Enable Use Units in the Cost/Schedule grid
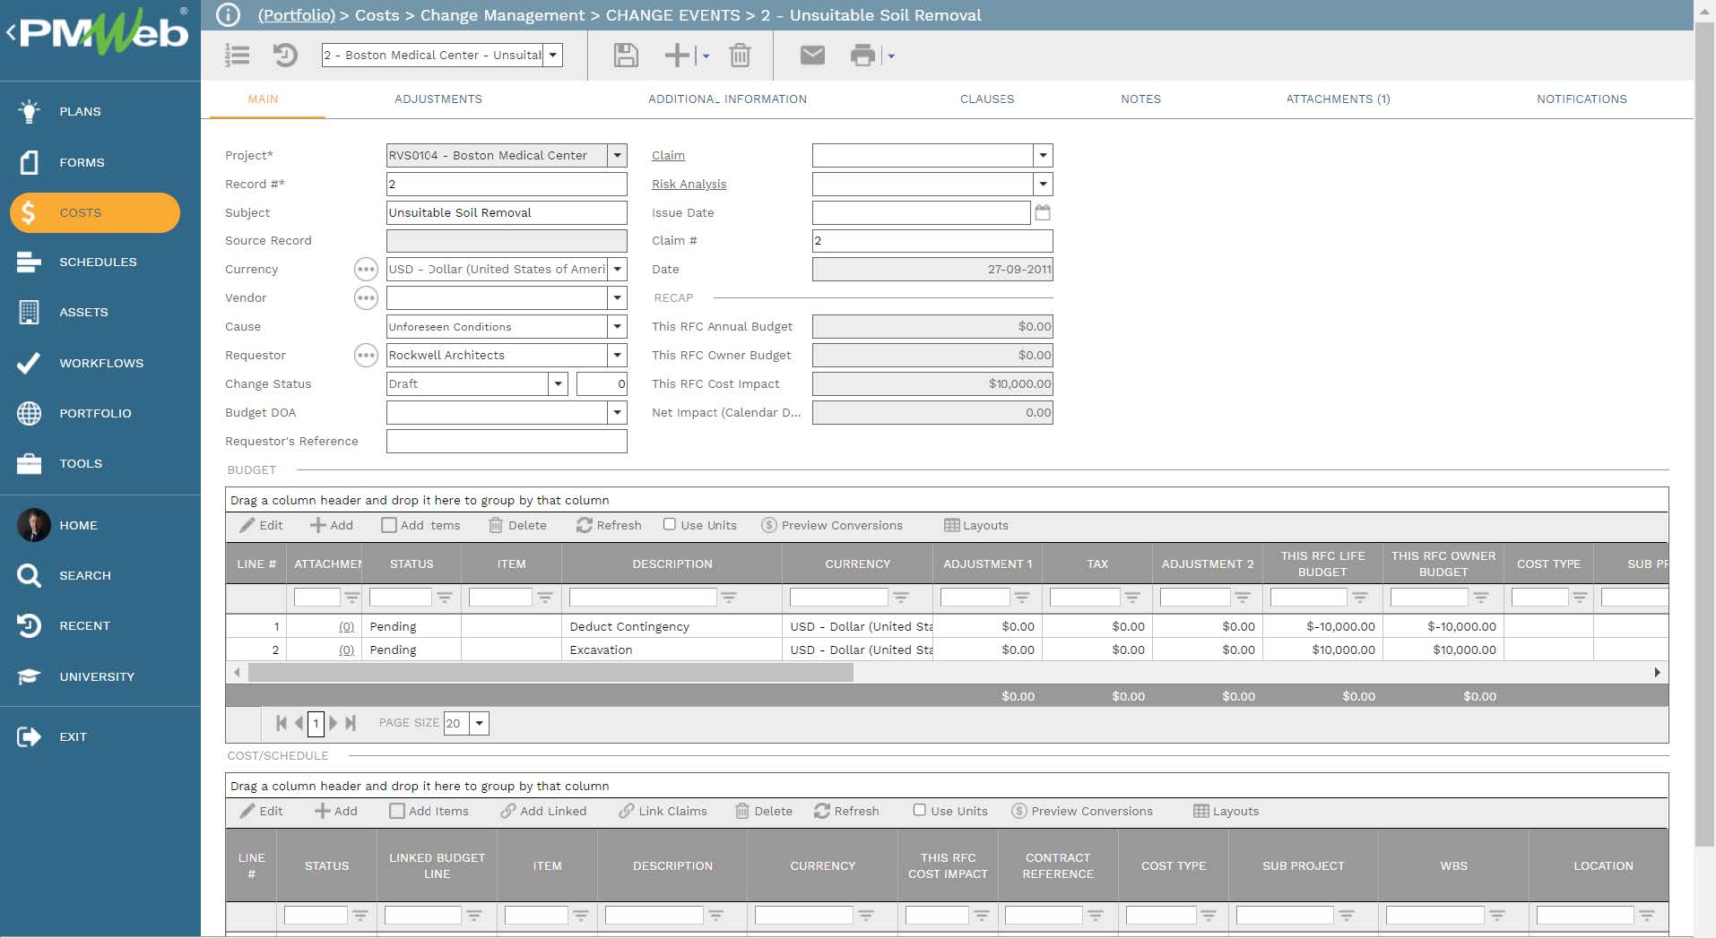This screenshot has width=1716, height=938. point(919,810)
